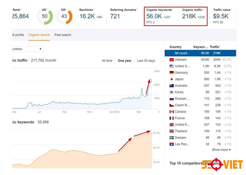246x175 pixels.
Task: Switch to Last 30 days range
Action: tap(146, 61)
